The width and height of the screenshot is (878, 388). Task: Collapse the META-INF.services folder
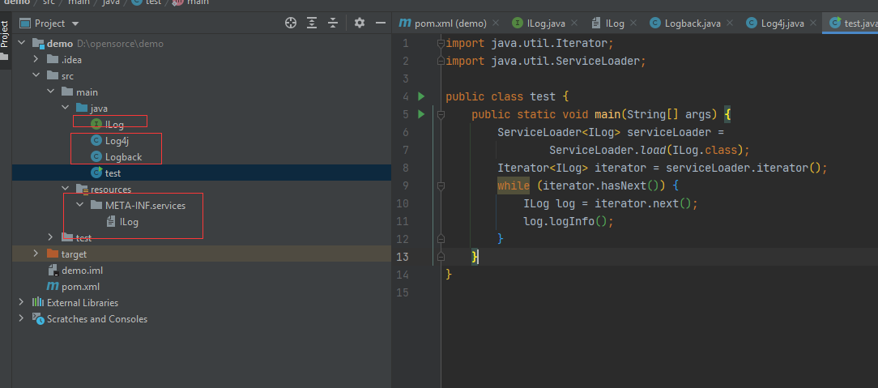(x=79, y=206)
